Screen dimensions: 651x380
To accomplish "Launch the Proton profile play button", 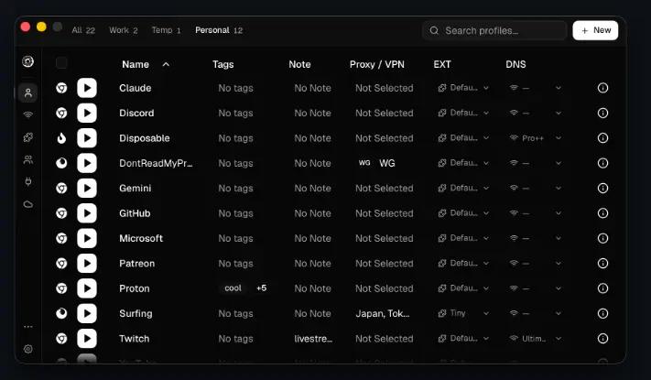I will click(x=87, y=288).
